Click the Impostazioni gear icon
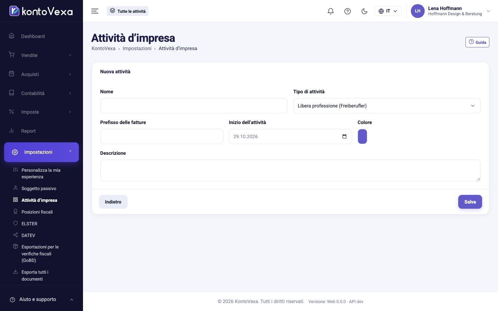Screen dimensions: 498x311 (x=15, y=152)
